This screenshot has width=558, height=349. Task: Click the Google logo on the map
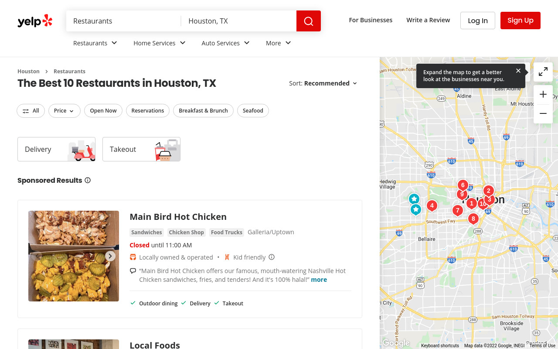(396, 343)
